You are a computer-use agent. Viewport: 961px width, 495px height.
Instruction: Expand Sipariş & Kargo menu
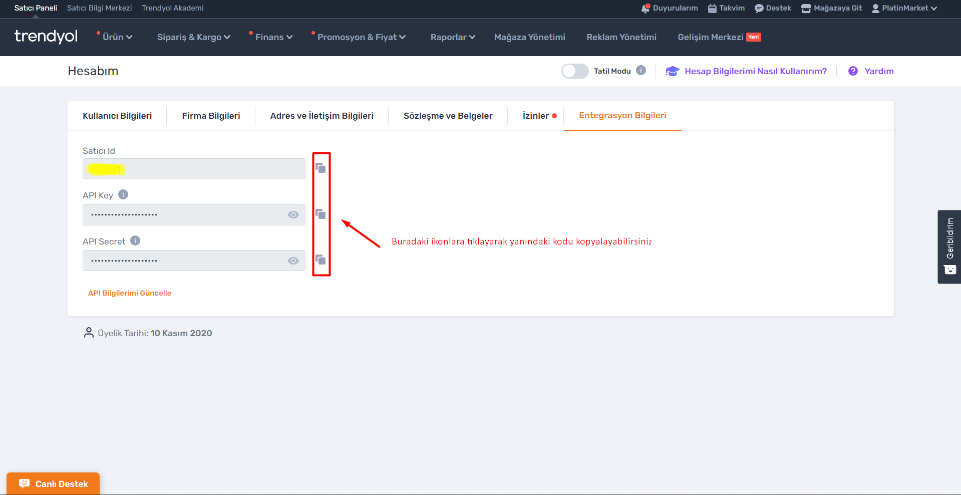pyautogui.click(x=193, y=37)
